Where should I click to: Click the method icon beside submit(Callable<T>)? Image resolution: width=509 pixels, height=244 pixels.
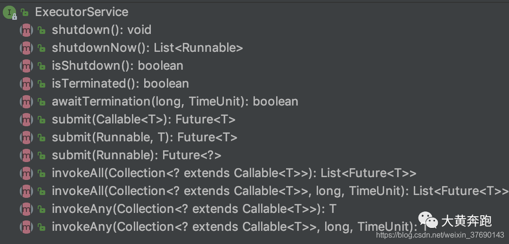click(26, 120)
